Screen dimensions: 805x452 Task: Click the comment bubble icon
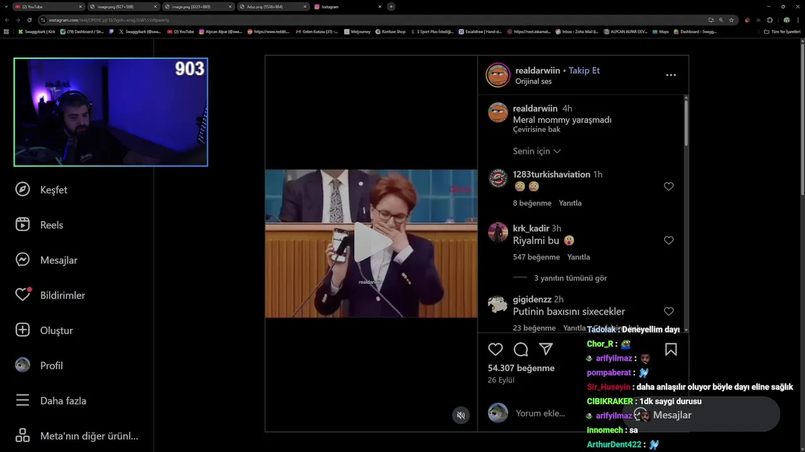click(521, 350)
